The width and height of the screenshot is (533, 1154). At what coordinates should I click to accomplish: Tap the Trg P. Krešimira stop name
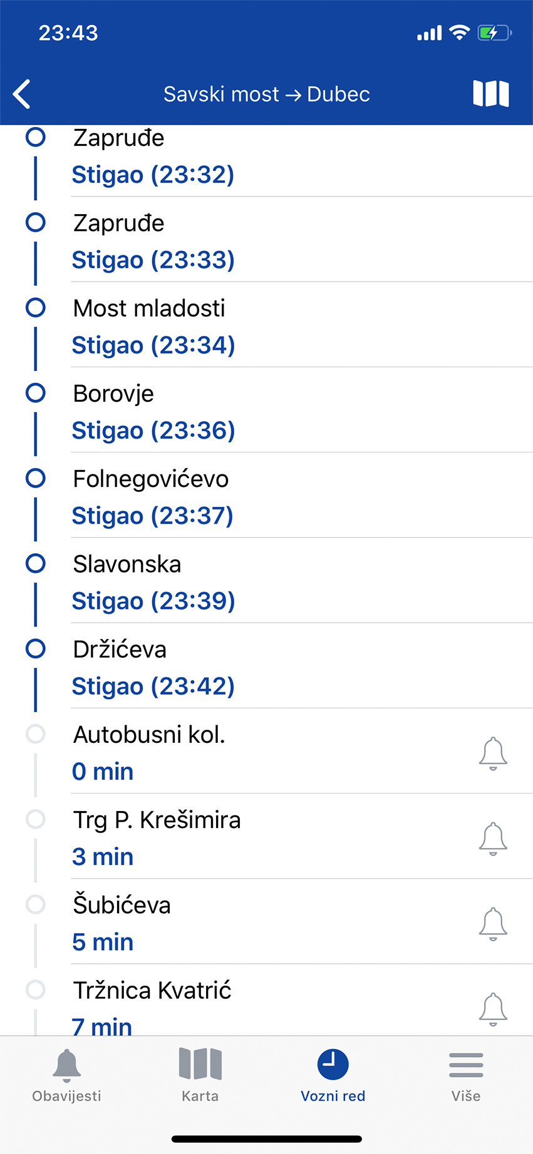157,820
